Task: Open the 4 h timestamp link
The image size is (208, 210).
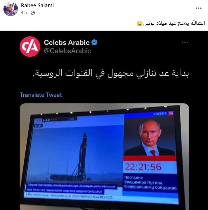Action: click(24, 13)
